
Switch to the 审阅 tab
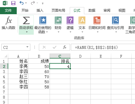pos(107,11)
